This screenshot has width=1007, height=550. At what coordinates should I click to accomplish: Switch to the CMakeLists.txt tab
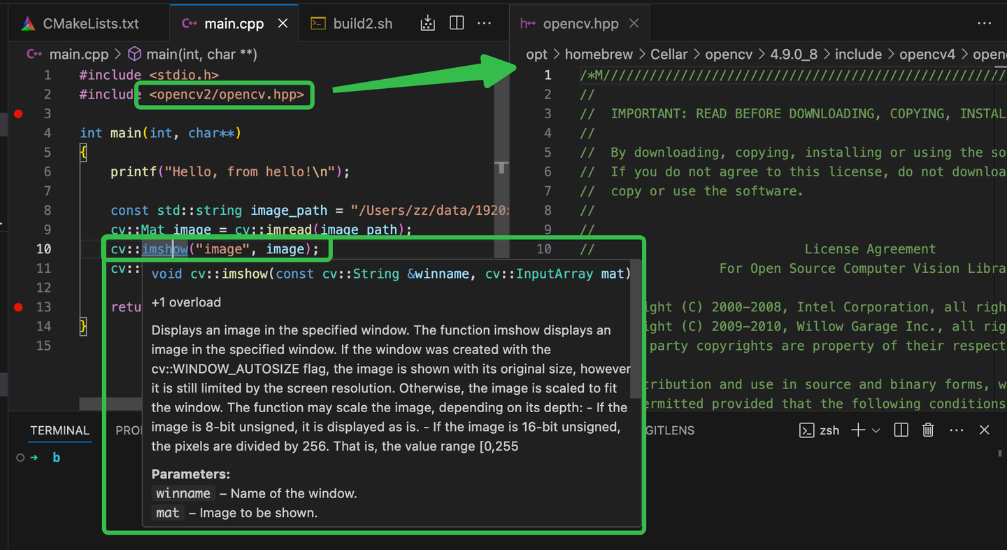(91, 22)
